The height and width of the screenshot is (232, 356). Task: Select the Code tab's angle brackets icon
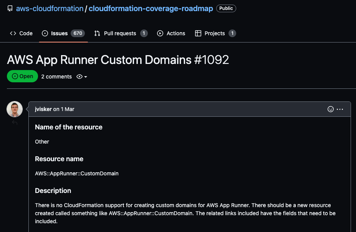(13, 33)
